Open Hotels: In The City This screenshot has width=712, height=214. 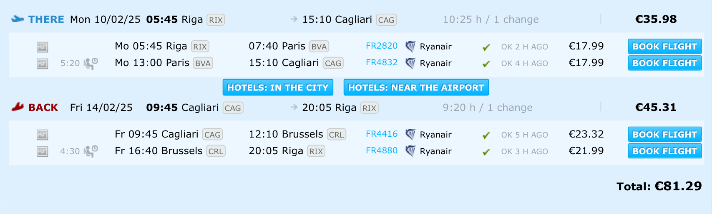click(278, 87)
